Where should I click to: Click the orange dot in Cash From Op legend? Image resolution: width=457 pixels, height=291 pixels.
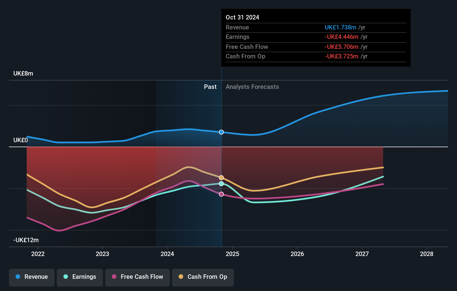pos(181,277)
